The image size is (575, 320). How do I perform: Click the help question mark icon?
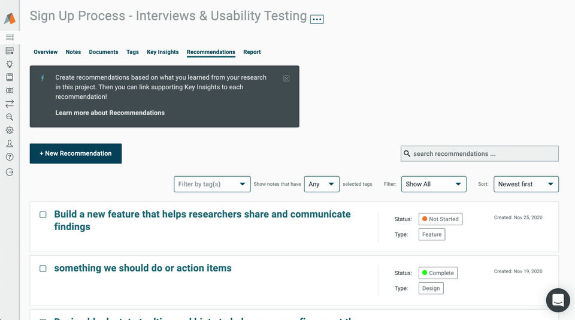pyautogui.click(x=10, y=157)
